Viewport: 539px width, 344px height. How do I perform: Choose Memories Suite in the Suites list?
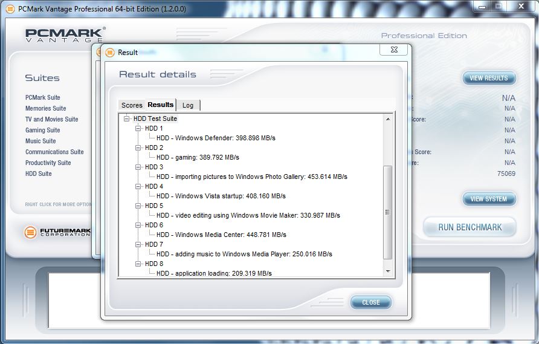point(46,108)
